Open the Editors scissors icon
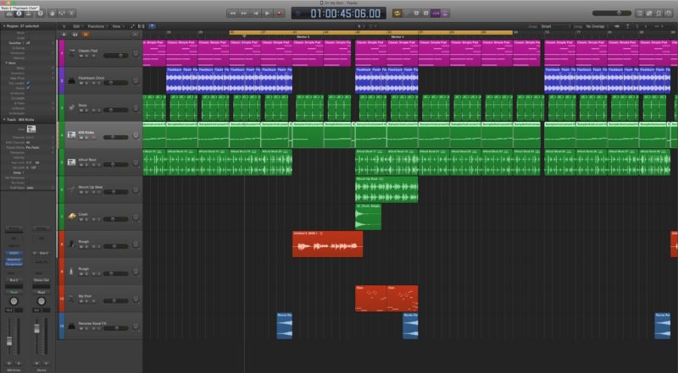The image size is (678, 373). tap(71, 14)
